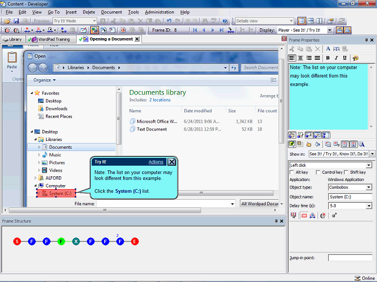377x282 pixels.
Task: Open the Delay time dropdown
Action: click(369, 206)
